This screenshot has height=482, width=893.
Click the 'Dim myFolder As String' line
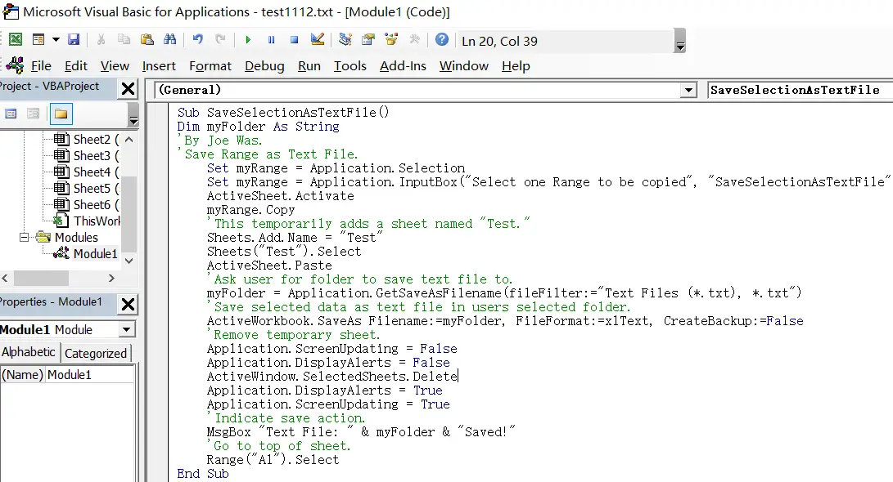click(258, 126)
